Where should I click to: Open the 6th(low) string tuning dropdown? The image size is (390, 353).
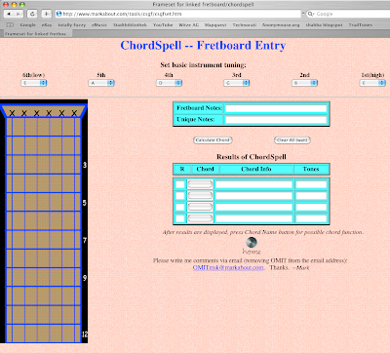tap(34, 83)
